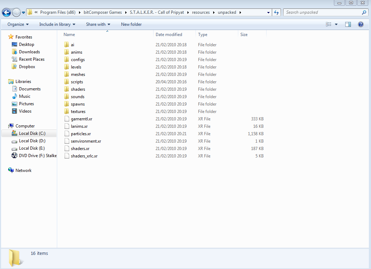Open Videos library
This screenshot has width=371, height=269.
click(25, 111)
